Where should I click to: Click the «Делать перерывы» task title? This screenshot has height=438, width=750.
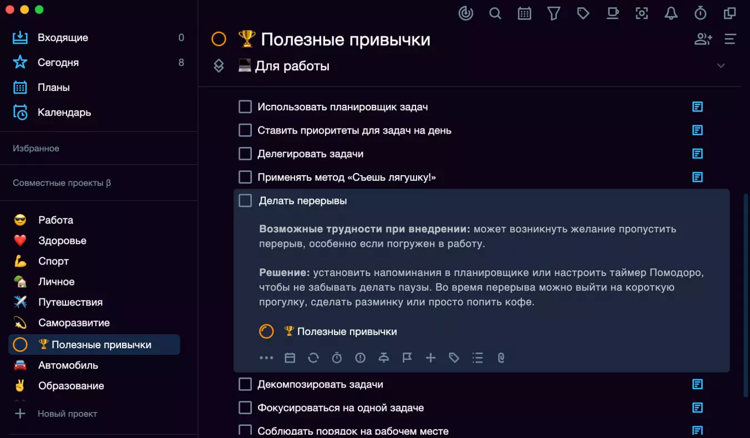[x=303, y=201]
